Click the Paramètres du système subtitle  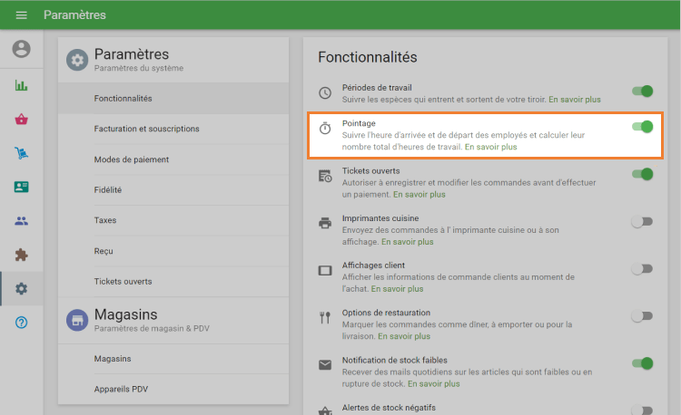[139, 68]
